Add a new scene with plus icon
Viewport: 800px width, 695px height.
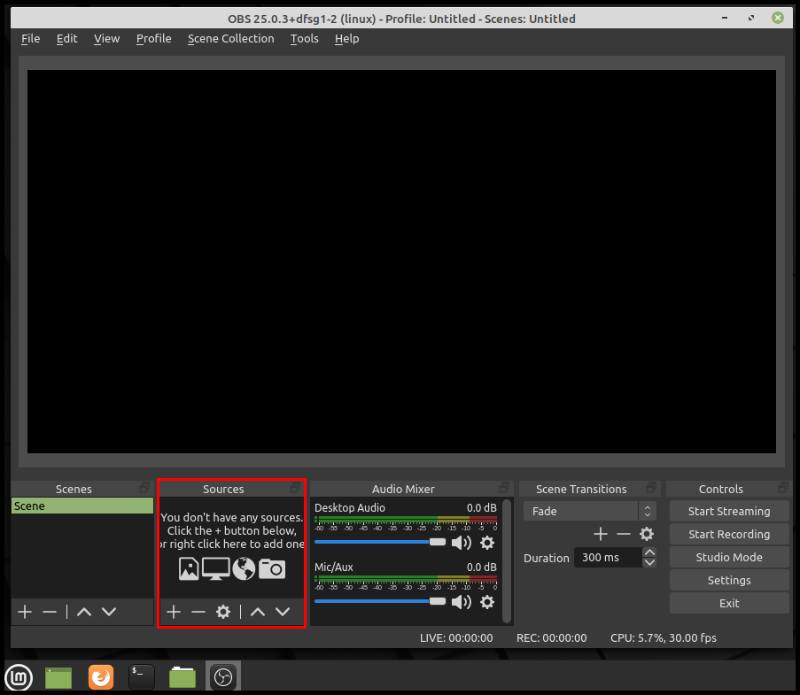click(25, 612)
